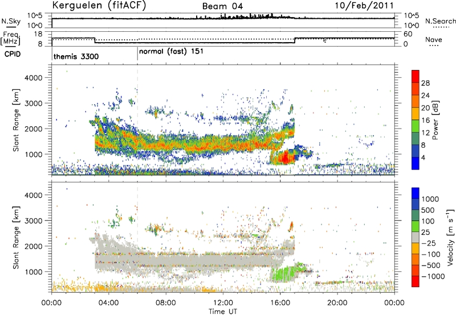Click the '12' power colorbar label
Screen dimensions: 456x315
(x=425, y=133)
